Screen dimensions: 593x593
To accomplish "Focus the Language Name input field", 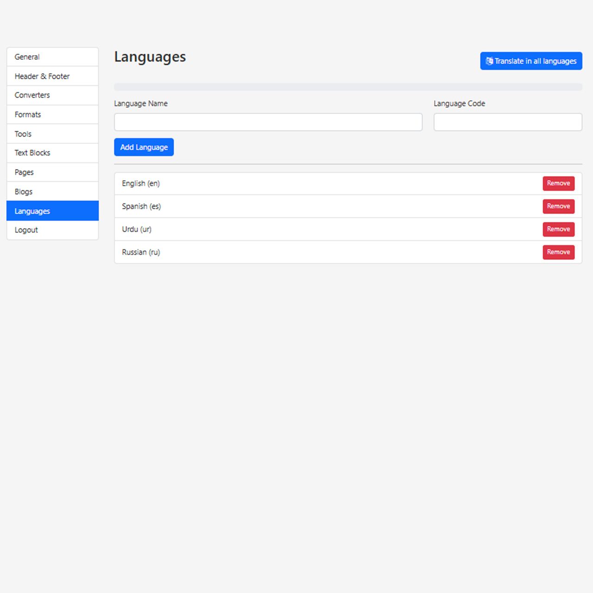I will [268, 122].
